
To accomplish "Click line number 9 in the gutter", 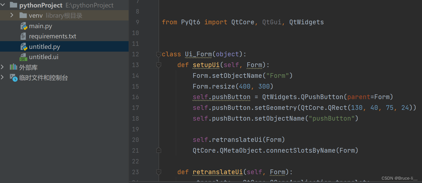I will [x=137, y=22].
